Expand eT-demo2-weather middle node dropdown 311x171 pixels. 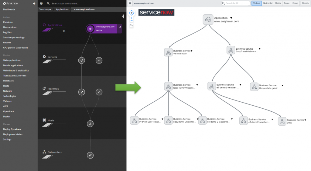pos(240,85)
